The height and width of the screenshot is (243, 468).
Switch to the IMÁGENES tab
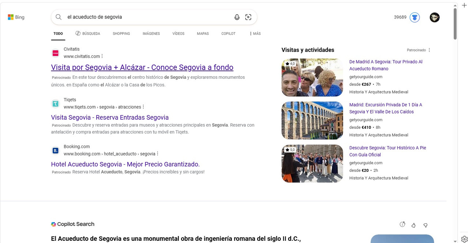(x=151, y=34)
